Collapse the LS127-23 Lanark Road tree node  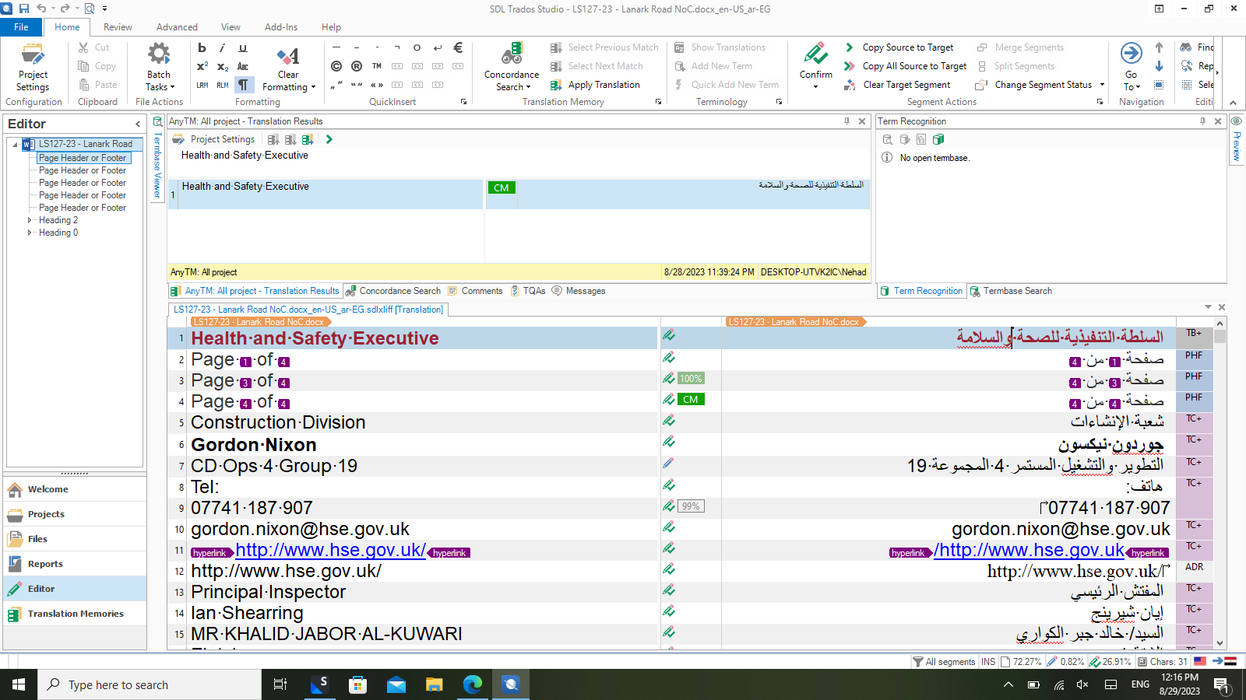[15, 144]
